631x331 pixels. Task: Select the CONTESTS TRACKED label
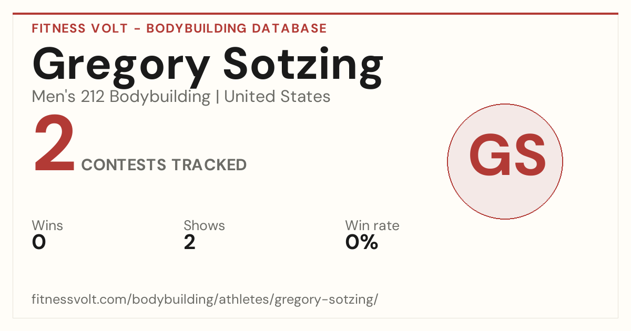pos(164,165)
